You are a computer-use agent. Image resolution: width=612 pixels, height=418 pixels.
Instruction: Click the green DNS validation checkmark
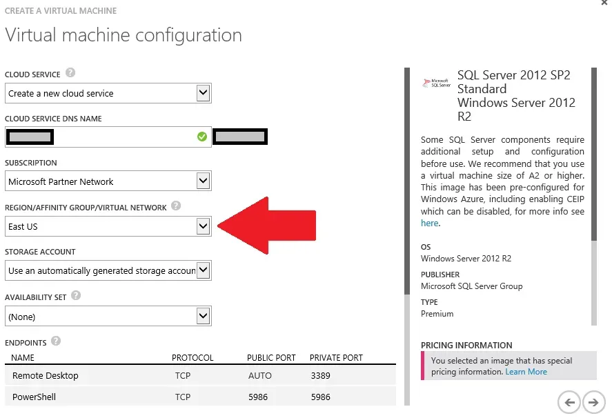coord(201,137)
